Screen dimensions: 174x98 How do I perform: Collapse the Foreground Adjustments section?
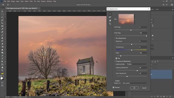(115, 61)
